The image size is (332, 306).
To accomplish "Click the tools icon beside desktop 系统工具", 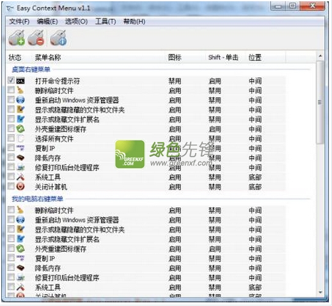I will 21,177.
